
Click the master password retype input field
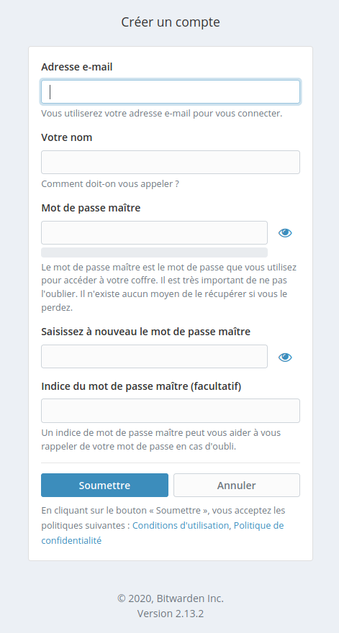coord(154,357)
